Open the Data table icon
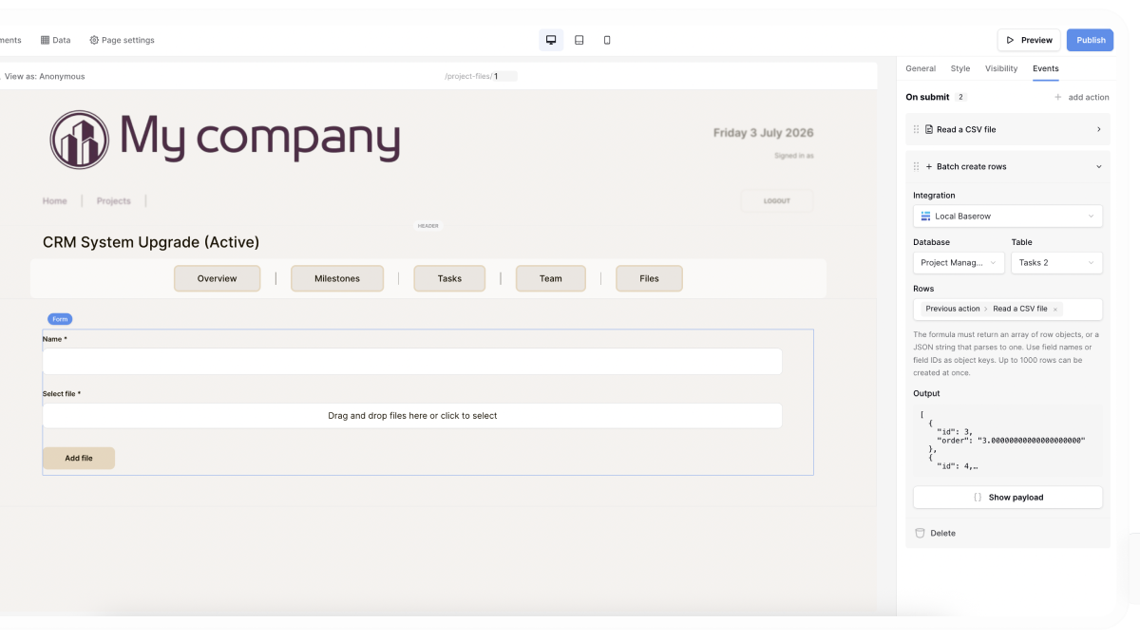 coord(45,40)
